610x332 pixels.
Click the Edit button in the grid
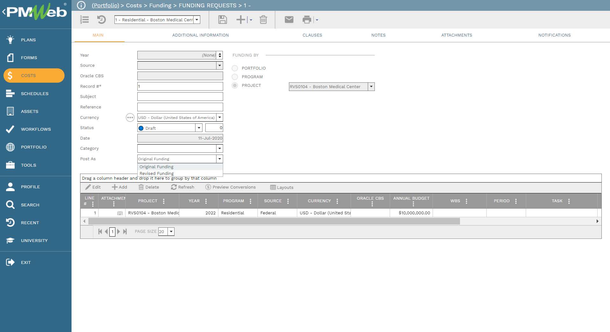tap(93, 187)
